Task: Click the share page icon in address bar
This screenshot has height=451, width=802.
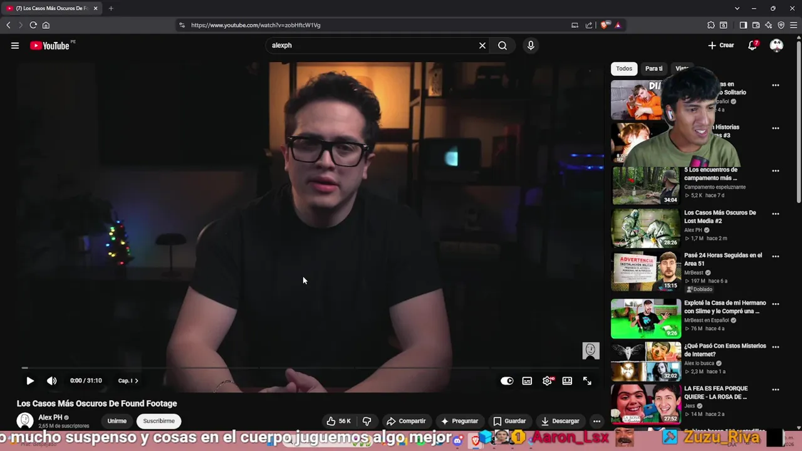Action: click(589, 25)
